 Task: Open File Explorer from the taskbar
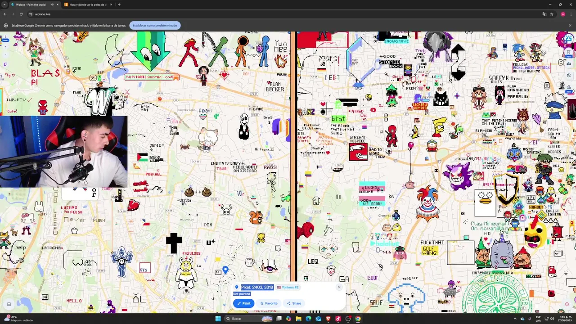click(298, 319)
